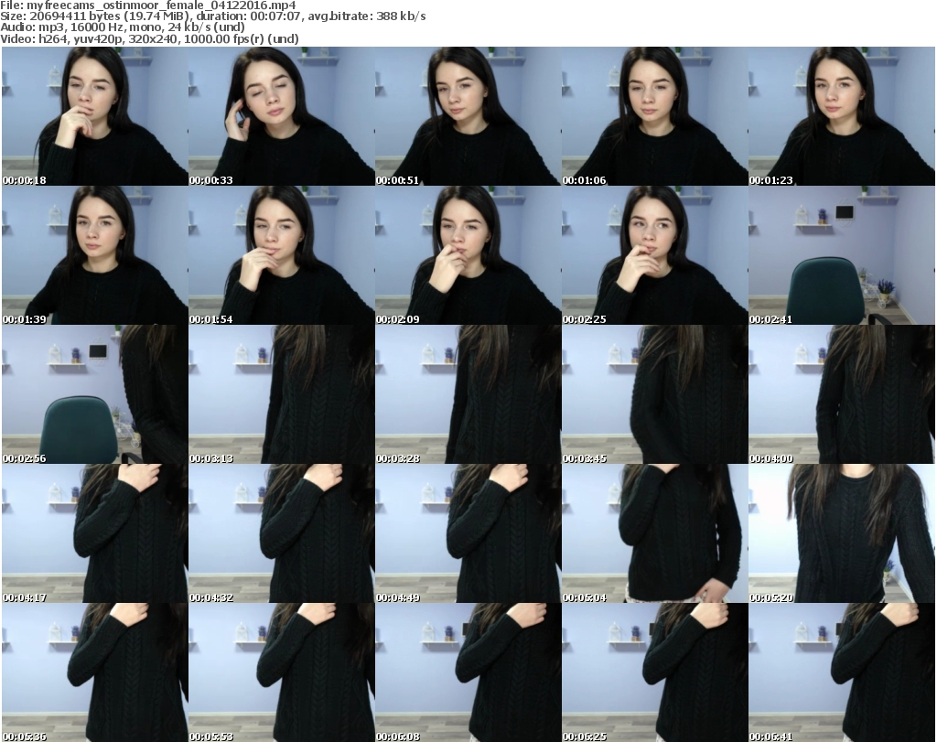Click the frame timestamped 00:01:54

[281, 255]
